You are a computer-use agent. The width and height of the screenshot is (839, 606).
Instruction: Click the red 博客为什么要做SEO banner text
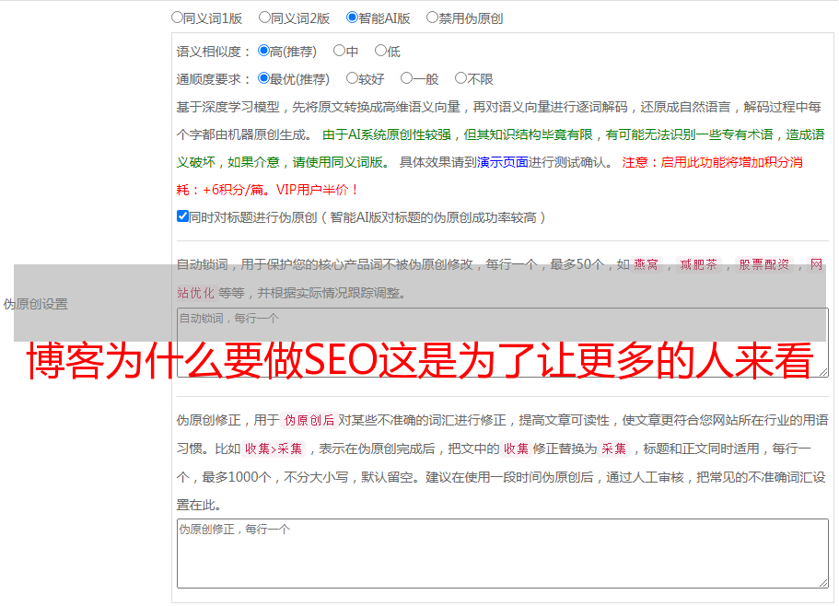coord(419,362)
